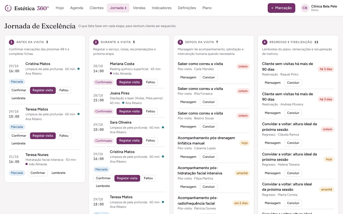Click Confirmar for Cristina Matos 29/10 in Antes da visita

pos(19,90)
